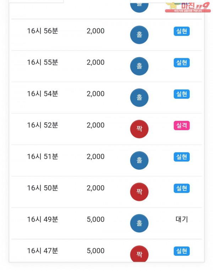Click the blue 홀 circle for 16시 49분
Viewport: 213px width, 271px height.
click(139, 223)
